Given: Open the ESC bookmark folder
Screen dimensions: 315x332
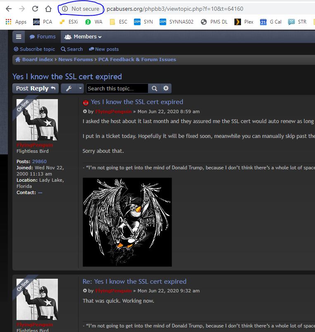Looking at the screenshot, I should (x=119, y=22).
